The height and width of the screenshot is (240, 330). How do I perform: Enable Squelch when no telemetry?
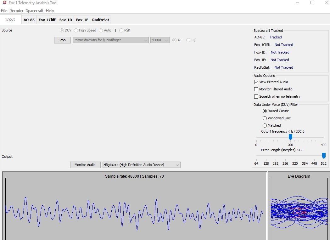click(256, 96)
